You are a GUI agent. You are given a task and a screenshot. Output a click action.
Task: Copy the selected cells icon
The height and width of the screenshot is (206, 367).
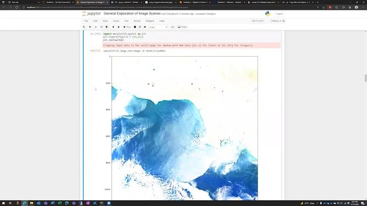click(x=101, y=27)
